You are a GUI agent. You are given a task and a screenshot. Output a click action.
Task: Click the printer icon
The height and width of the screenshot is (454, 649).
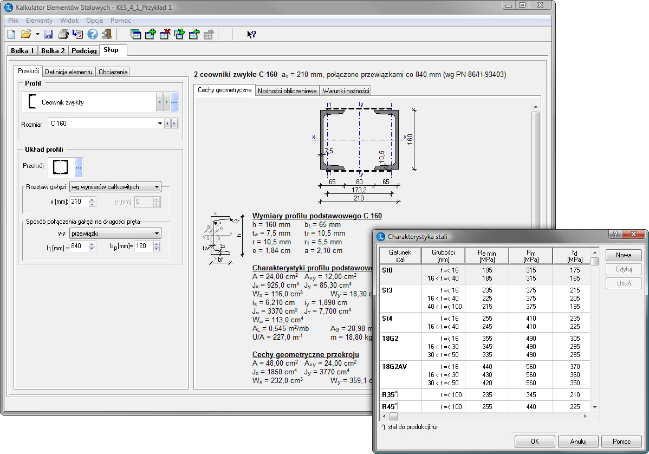click(x=63, y=35)
